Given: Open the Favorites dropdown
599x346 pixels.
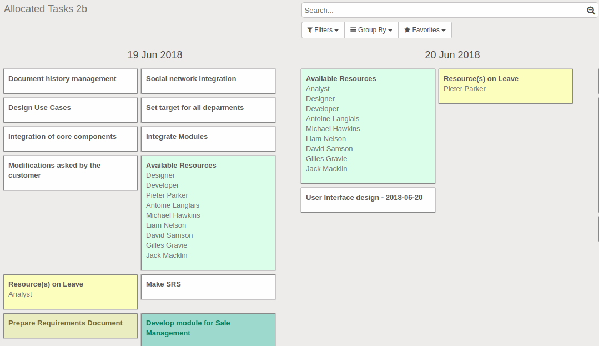Looking at the screenshot, I should pos(425,29).
